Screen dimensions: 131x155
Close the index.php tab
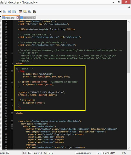pos(17,17)
